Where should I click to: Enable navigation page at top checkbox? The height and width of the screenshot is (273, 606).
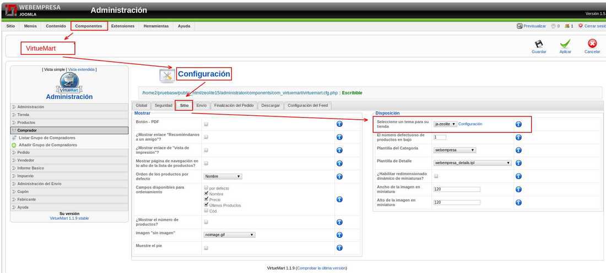[x=206, y=163]
